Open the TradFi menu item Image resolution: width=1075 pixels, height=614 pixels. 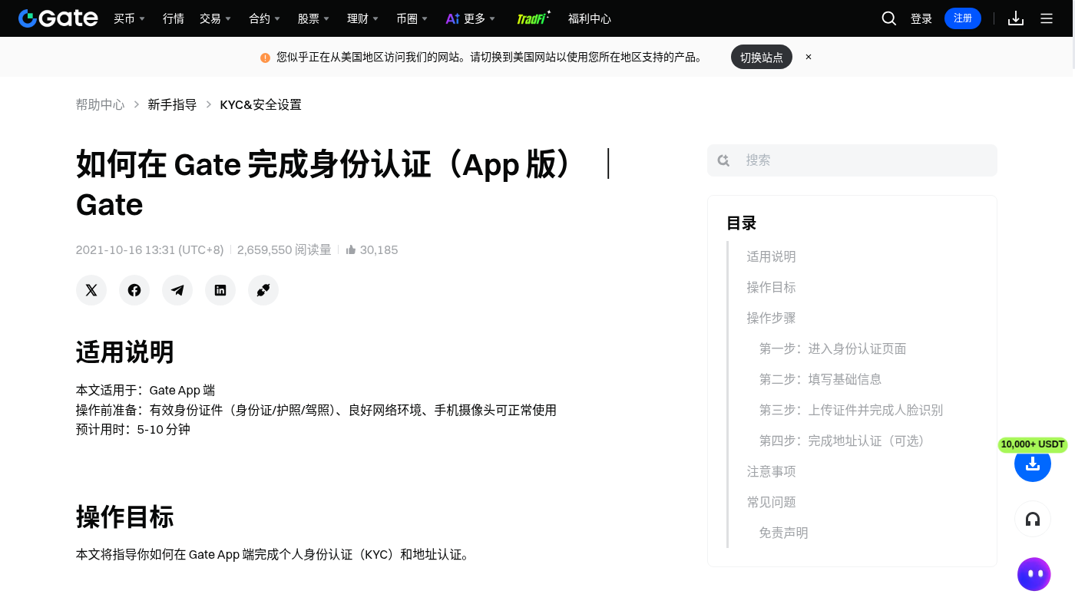click(x=533, y=18)
